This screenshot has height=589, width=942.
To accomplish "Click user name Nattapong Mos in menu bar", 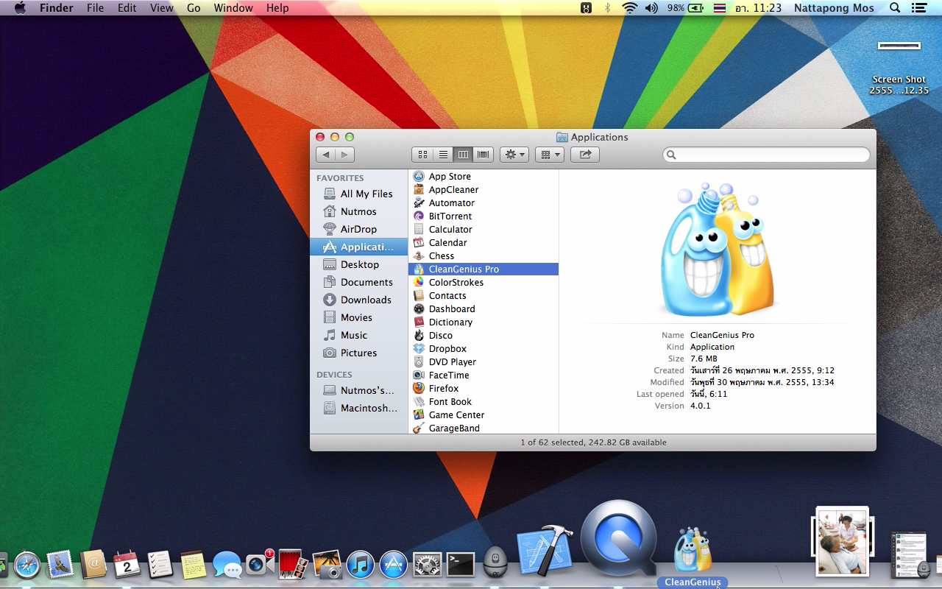I will pos(834,8).
